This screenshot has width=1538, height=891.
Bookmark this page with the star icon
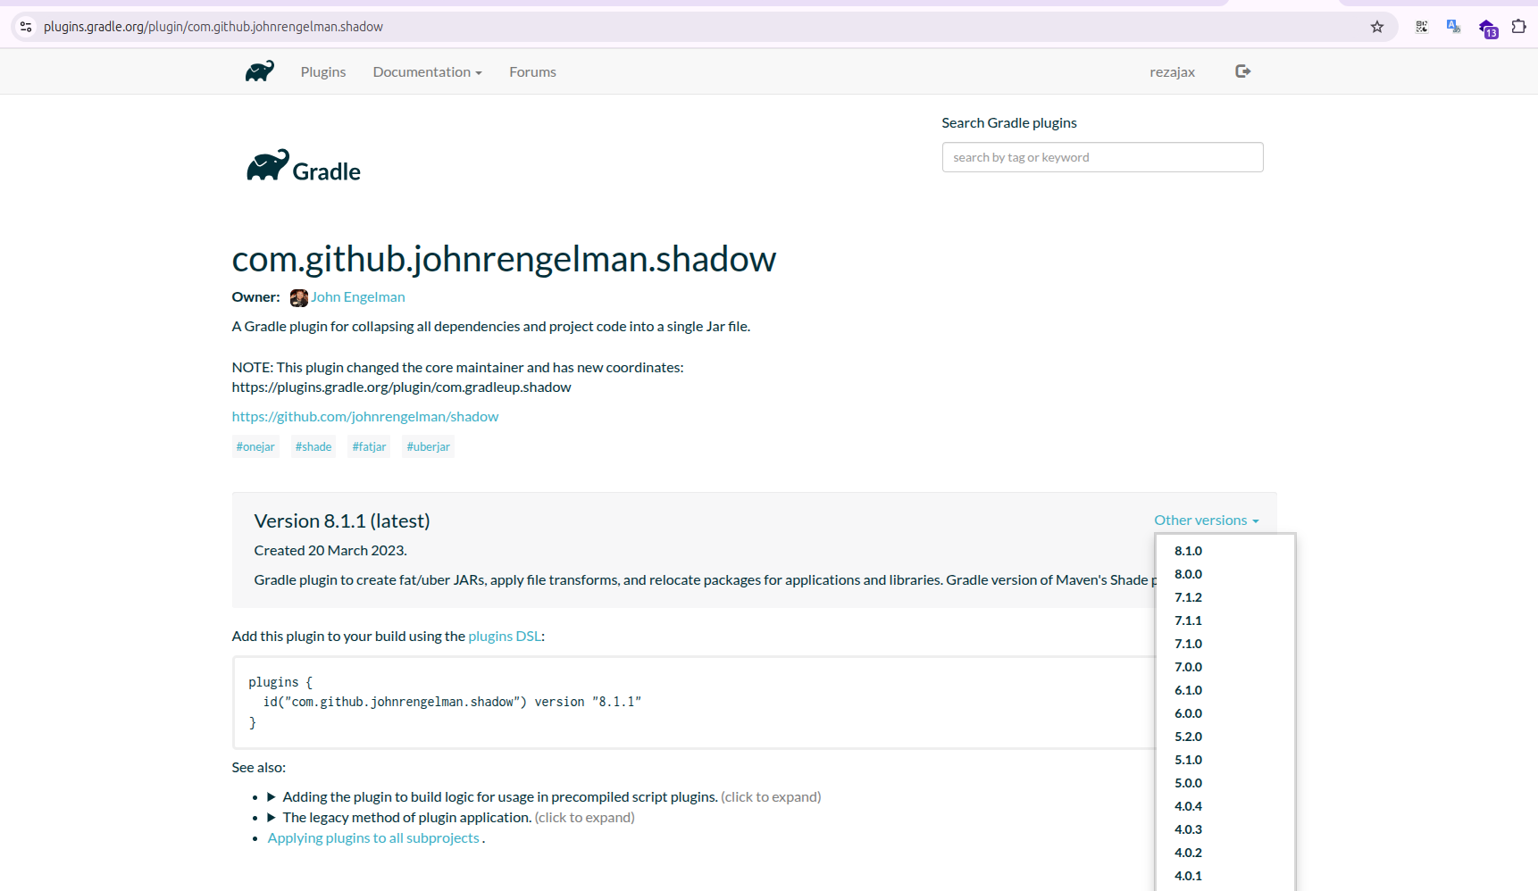1377,27
